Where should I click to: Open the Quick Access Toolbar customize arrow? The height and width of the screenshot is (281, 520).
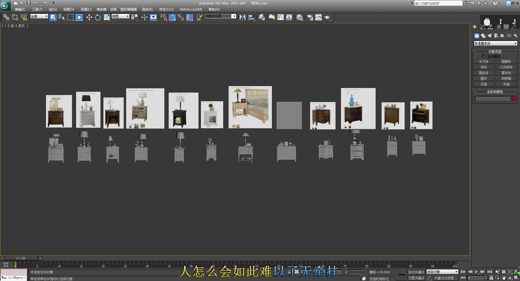point(53,3)
